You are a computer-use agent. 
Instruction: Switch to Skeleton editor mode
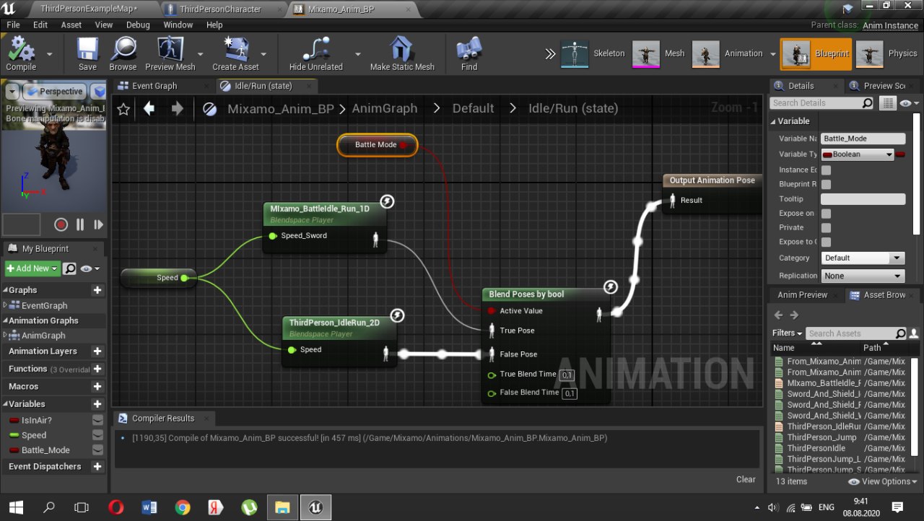tap(593, 53)
